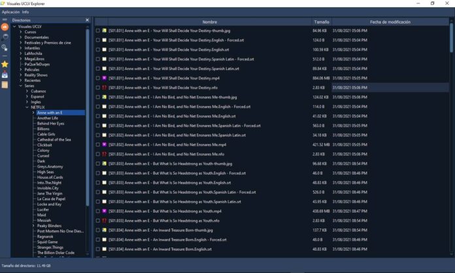Image resolution: width=455 pixels, height=273 pixels.
Task: Select checkbox for S01.E03 Youth.English.srt
Action: click(x=98, y=183)
